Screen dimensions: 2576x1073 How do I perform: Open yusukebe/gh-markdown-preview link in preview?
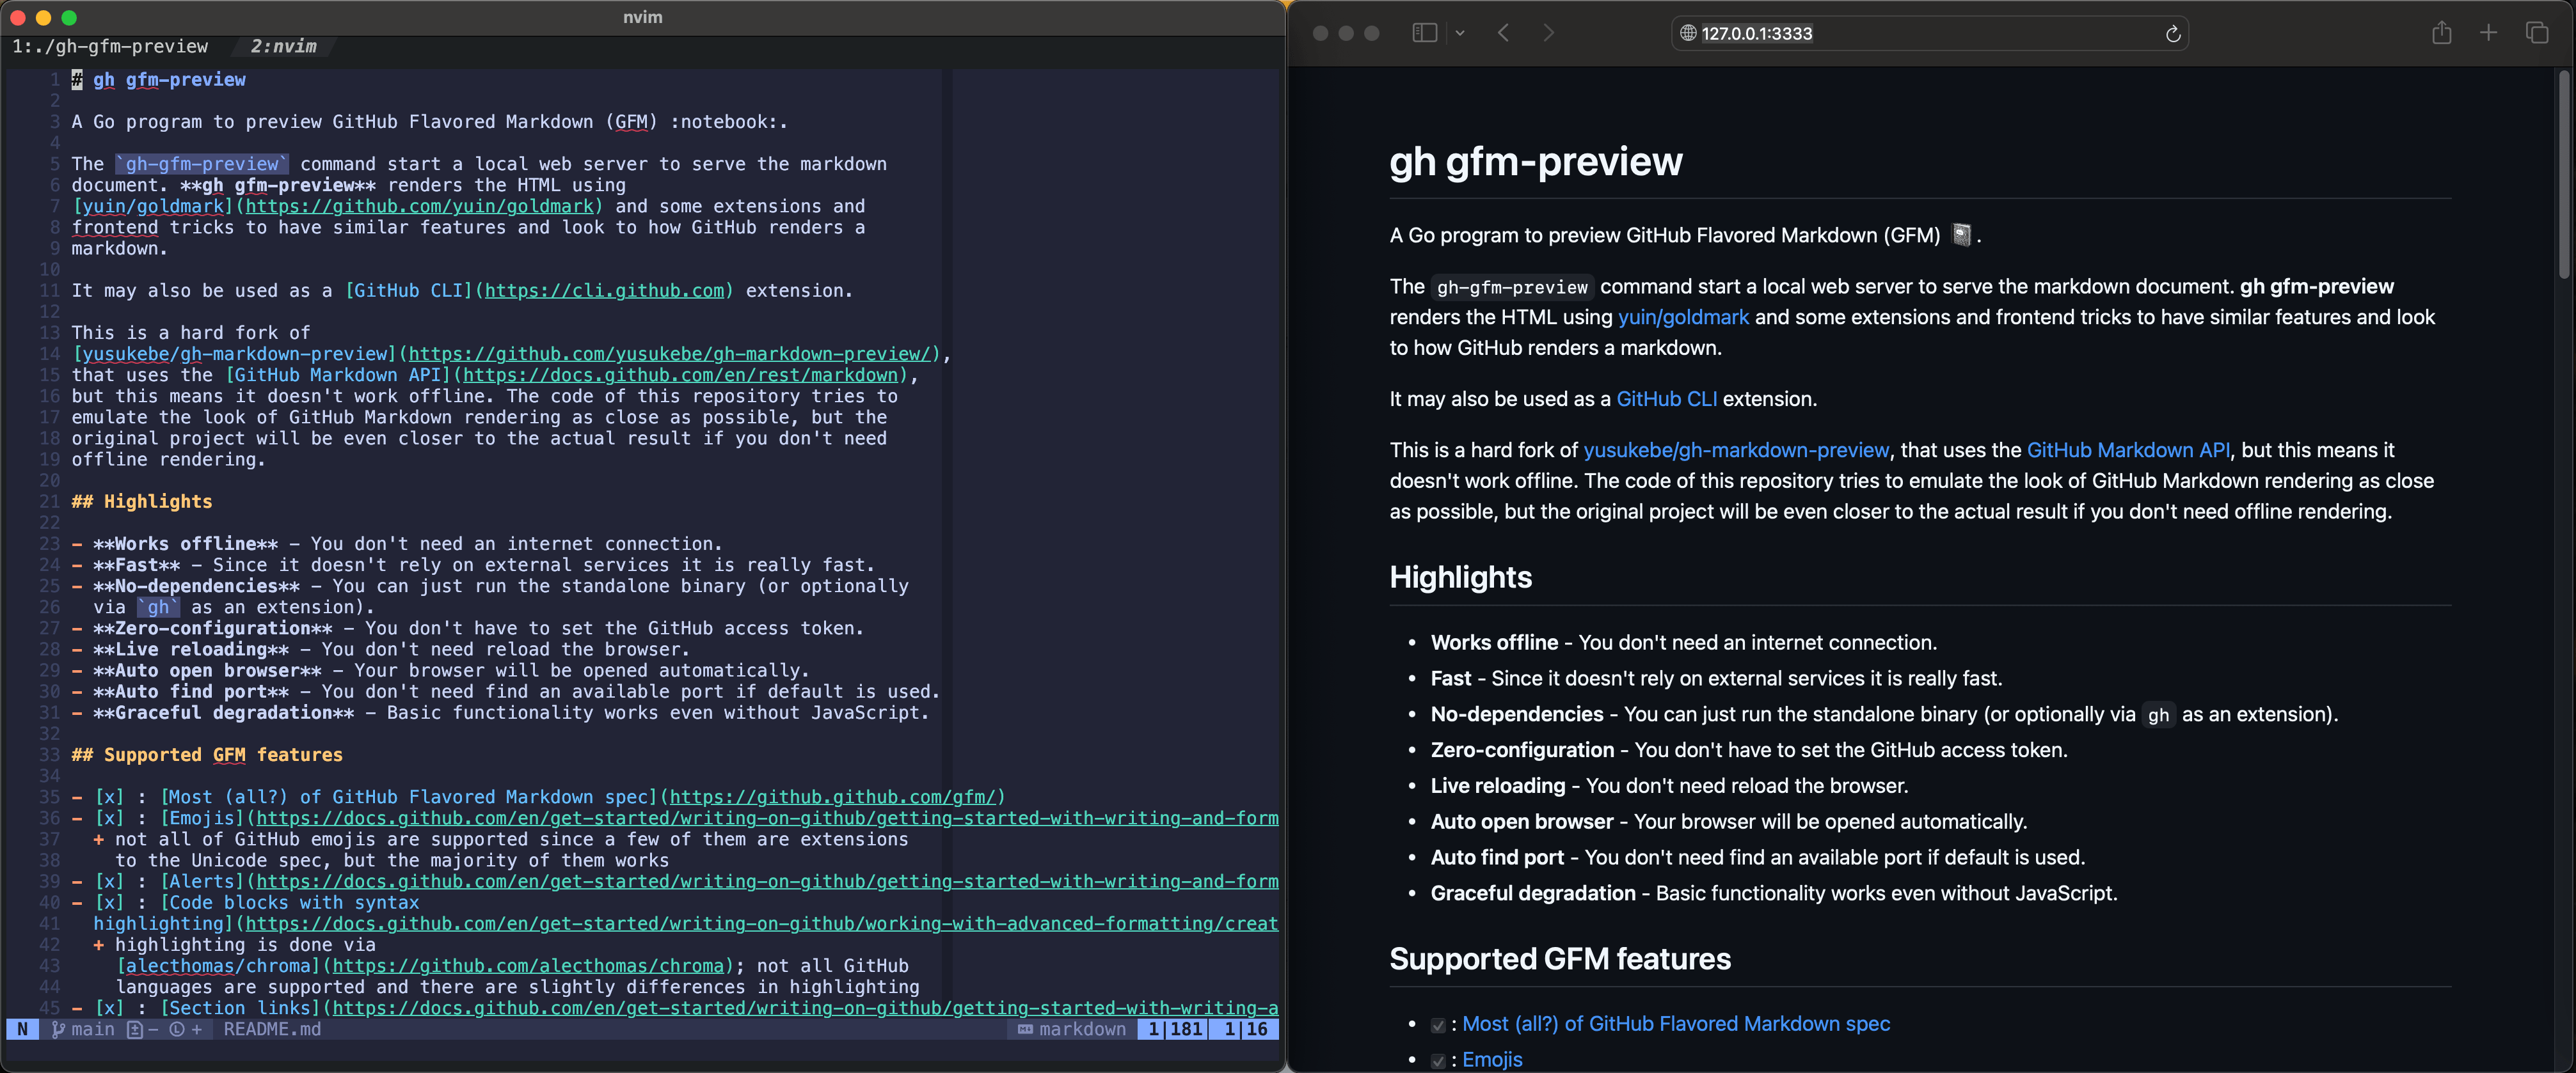(1736, 451)
